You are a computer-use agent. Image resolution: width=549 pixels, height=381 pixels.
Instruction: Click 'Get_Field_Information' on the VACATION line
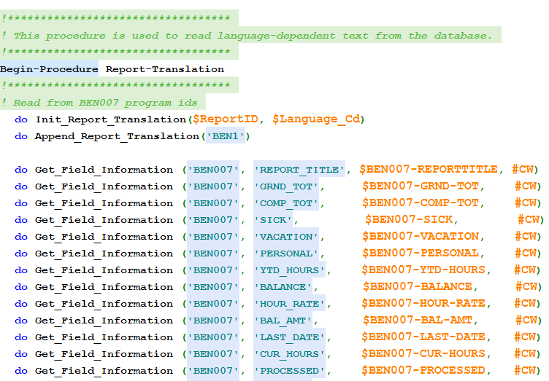click(104, 237)
